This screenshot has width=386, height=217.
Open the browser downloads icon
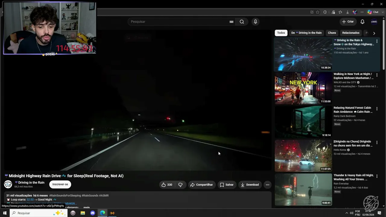click(347, 12)
